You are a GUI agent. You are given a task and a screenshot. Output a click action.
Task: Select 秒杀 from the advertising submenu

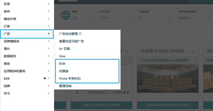pos(62,64)
